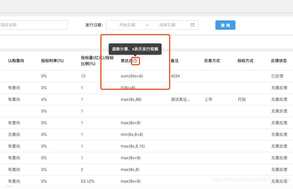This screenshot has width=293, height=189.
Task: Click the 23.12% bid ratio cell
Action: click(88, 181)
